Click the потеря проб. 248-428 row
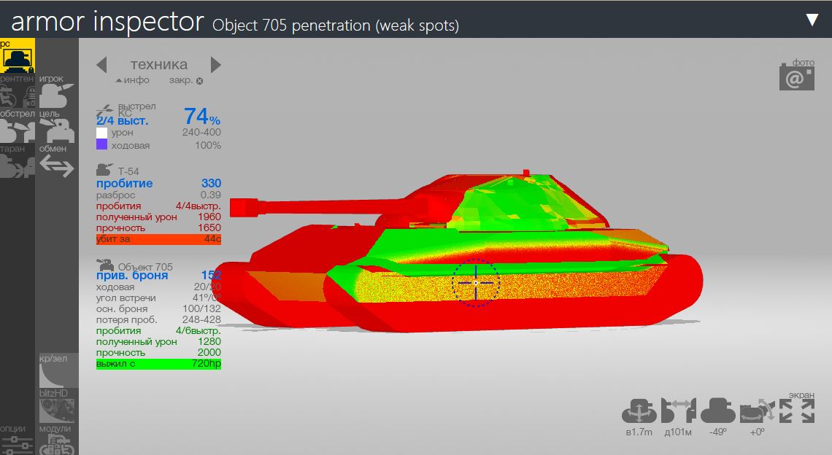Image resolution: width=832 pixels, height=455 pixels. click(x=158, y=320)
